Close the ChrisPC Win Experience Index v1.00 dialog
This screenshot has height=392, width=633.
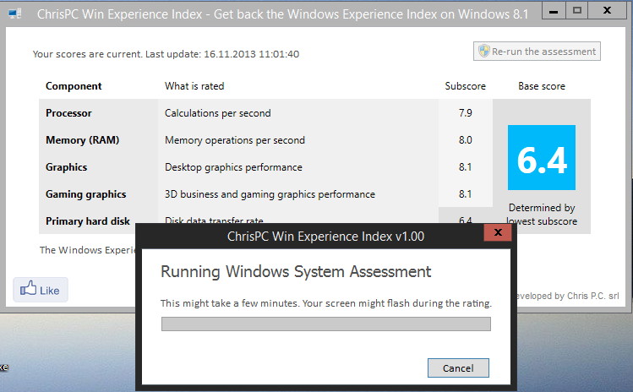tap(498, 232)
